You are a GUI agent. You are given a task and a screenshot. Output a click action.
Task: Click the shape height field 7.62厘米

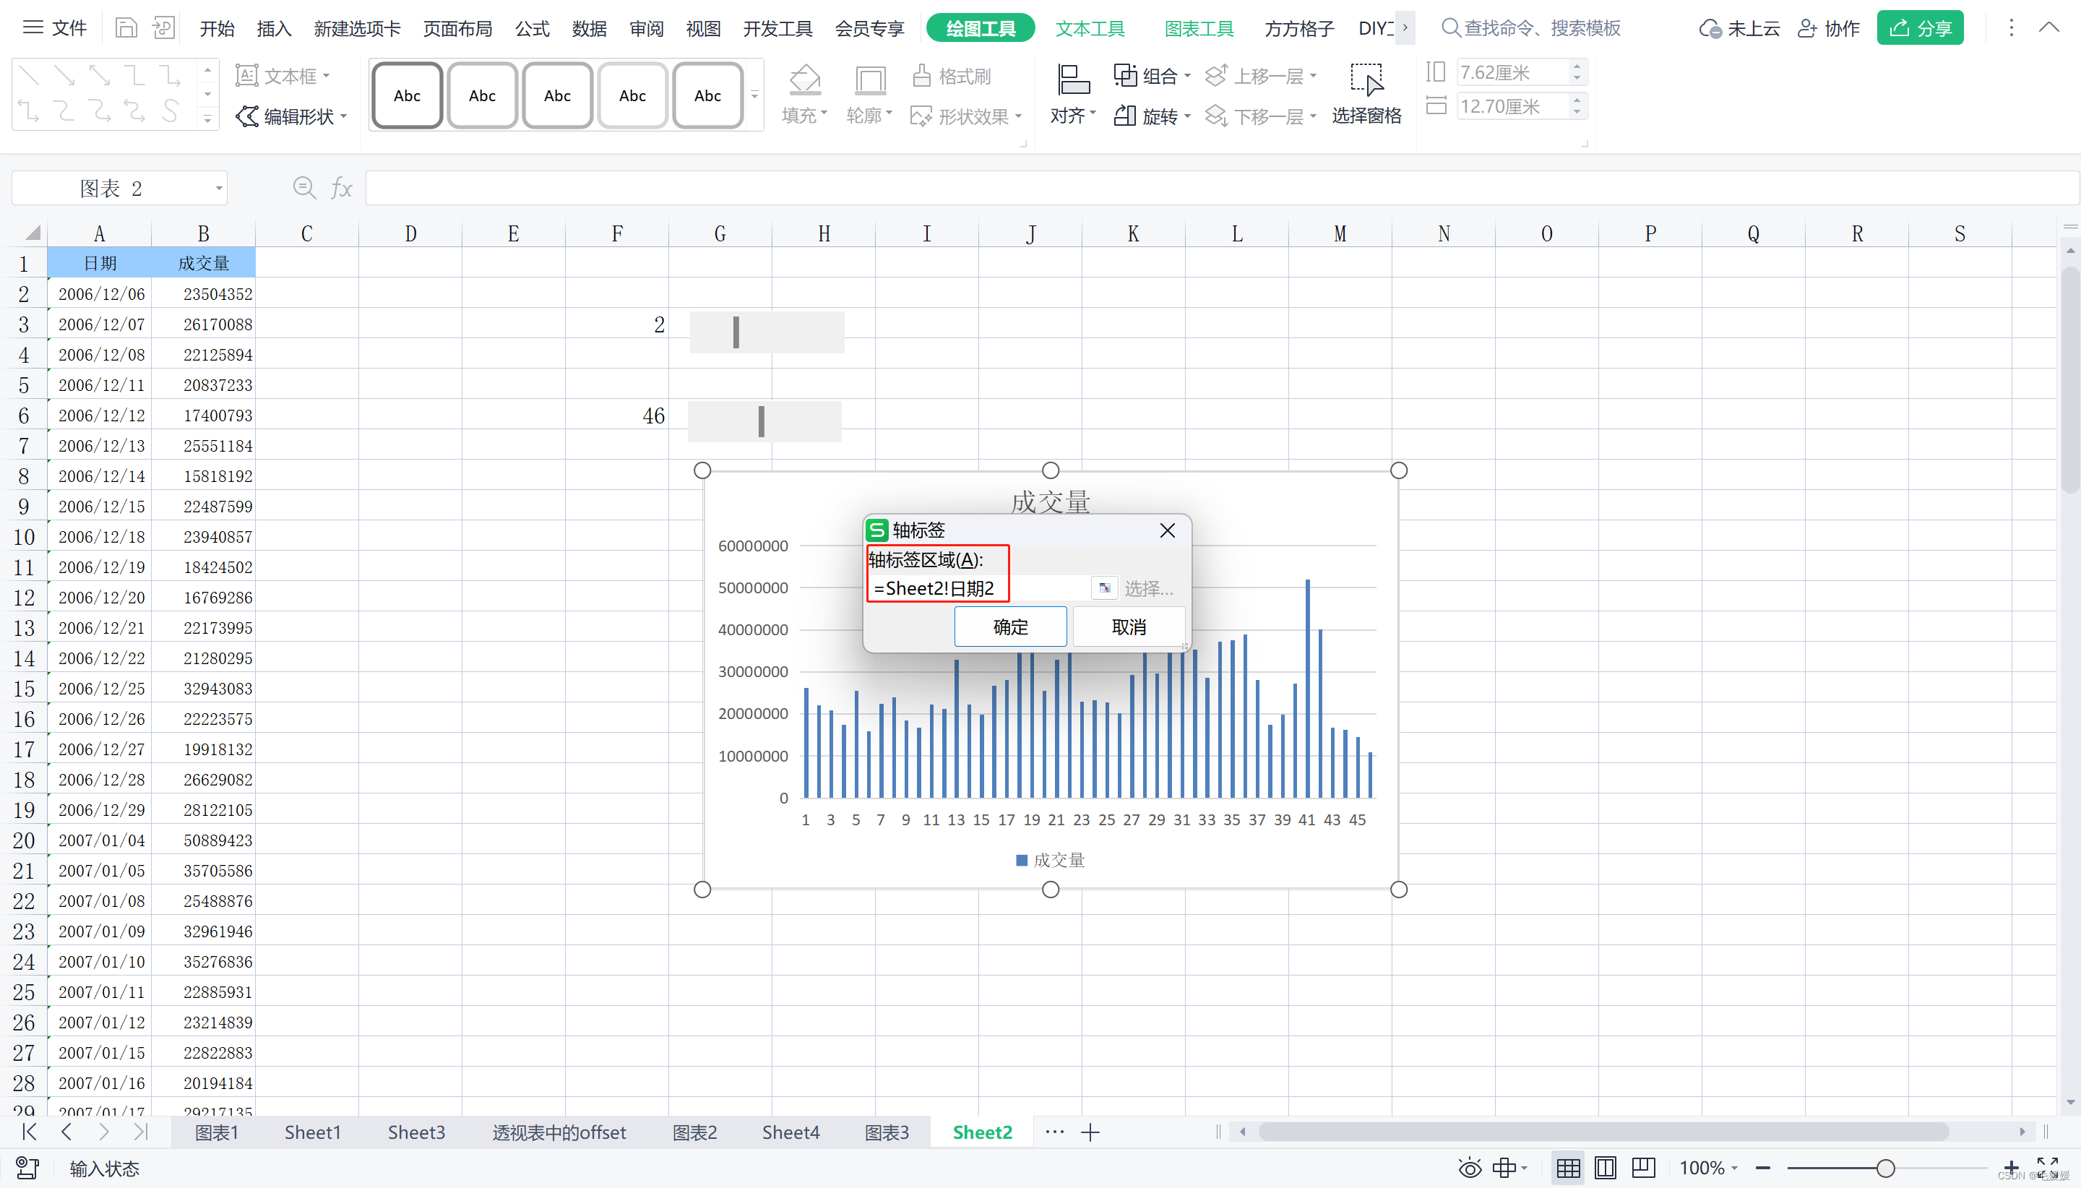click(1512, 72)
